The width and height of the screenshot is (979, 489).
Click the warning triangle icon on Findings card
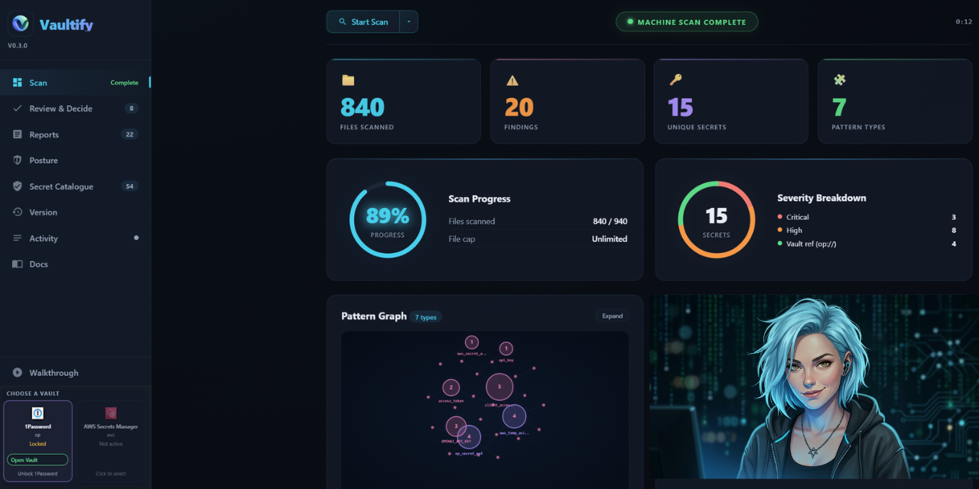click(x=512, y=80)
